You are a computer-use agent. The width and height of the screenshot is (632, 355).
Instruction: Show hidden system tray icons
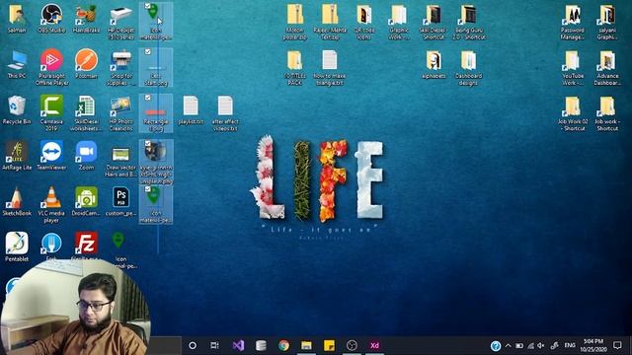pyautogui.click(x=508, y=345)
